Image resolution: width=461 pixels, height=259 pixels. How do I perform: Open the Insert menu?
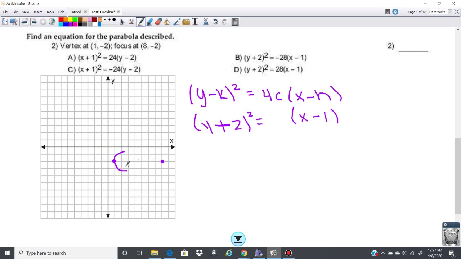coord(38,12)
